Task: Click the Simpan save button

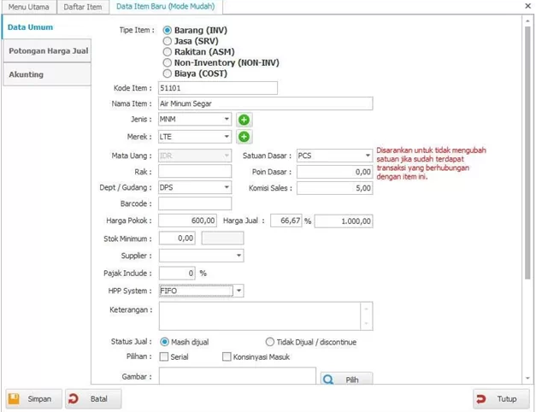Action: (31, 398)
